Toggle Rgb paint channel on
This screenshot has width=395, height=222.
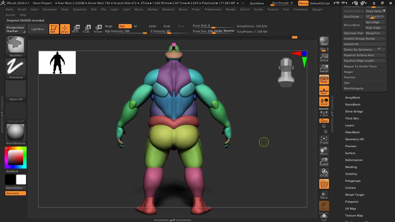coord(125,26)
